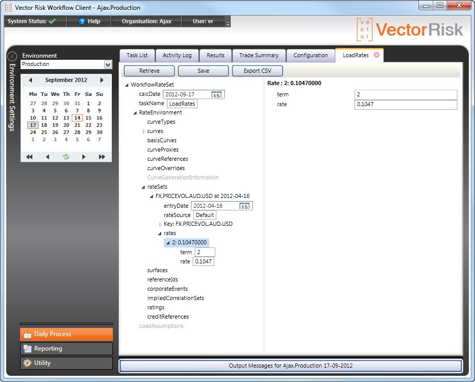Click the Save button
Screen dimensions: 475x382
point(203,71)
